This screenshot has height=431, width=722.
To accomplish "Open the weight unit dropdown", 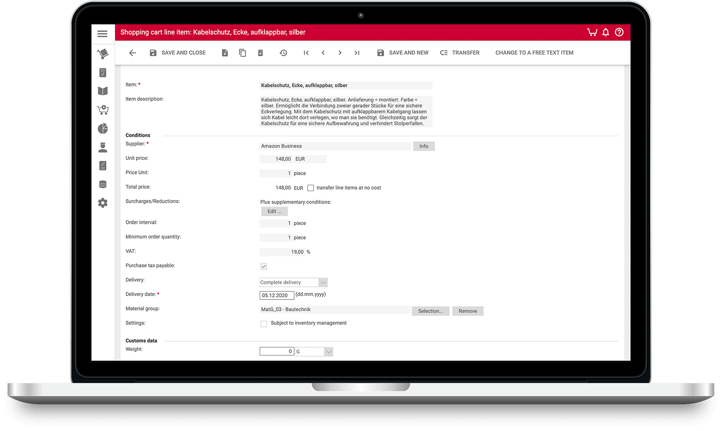I will 328,352.
